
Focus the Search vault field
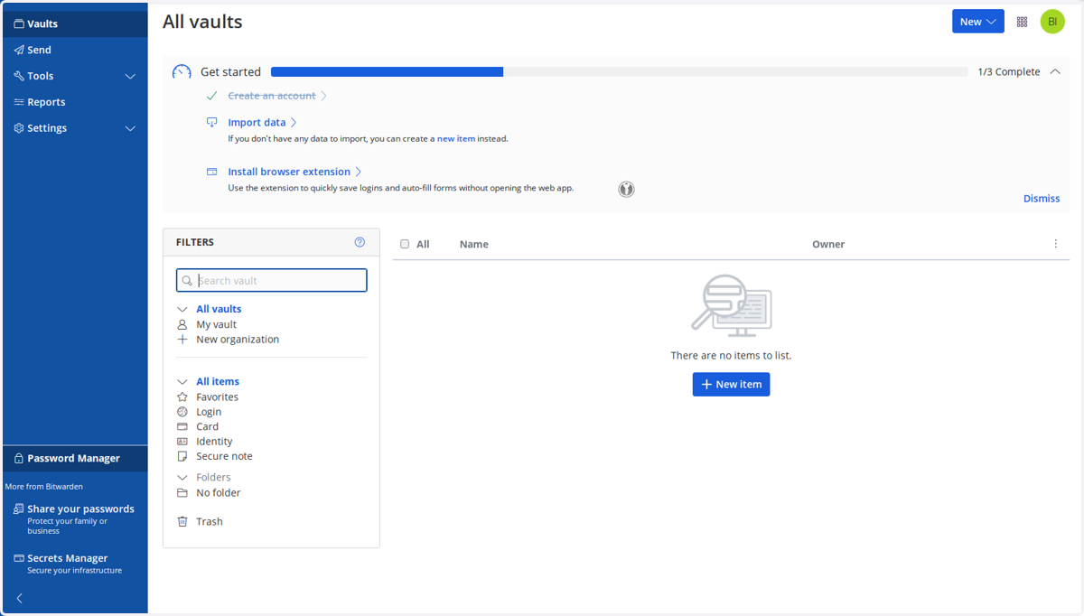coord(271,281)
